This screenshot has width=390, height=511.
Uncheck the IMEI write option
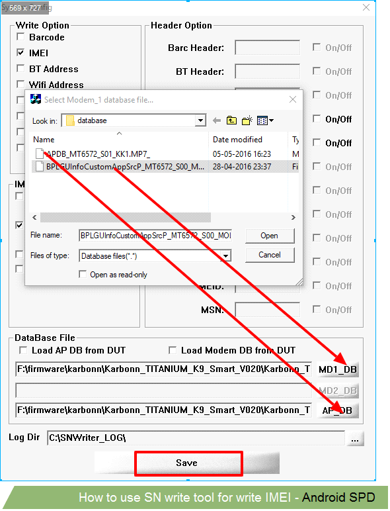[x=20, y=52]
